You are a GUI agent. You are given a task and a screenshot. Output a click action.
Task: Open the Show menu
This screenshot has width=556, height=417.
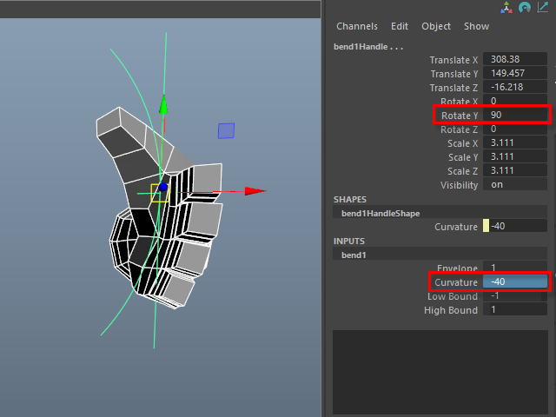476,26
